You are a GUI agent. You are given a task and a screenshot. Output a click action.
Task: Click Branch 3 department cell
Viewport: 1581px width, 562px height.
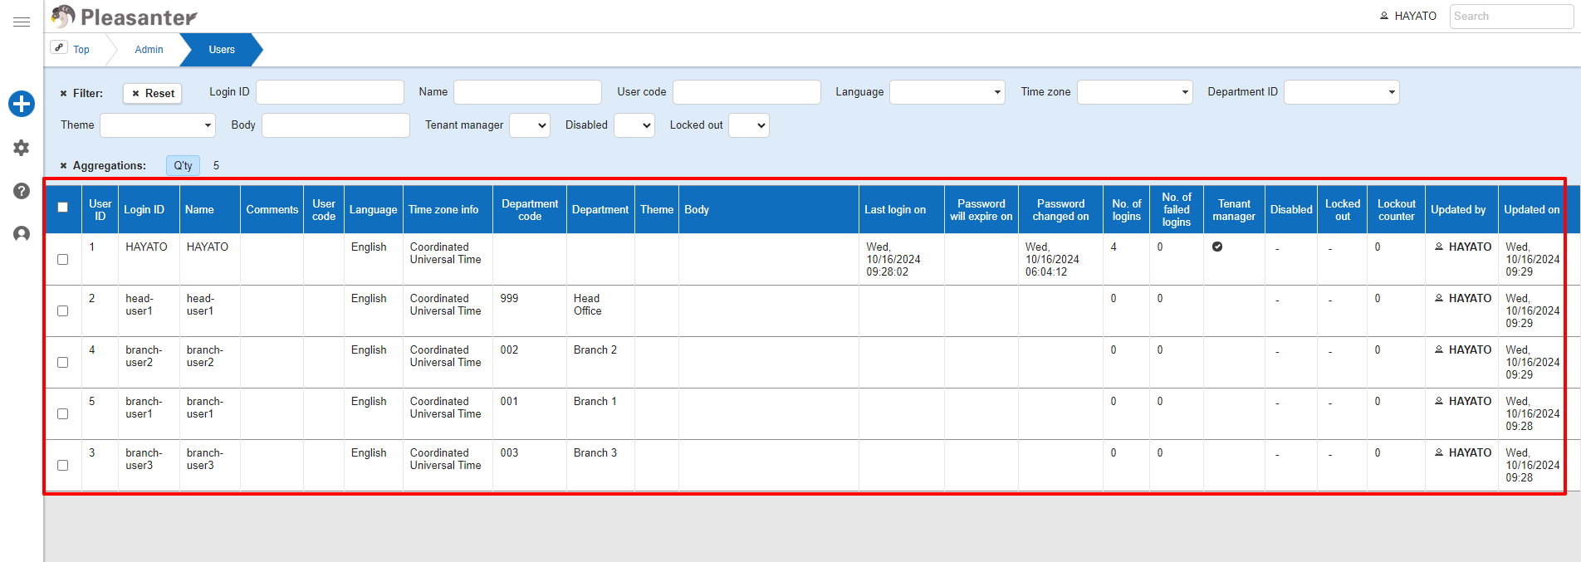point(600,466)
